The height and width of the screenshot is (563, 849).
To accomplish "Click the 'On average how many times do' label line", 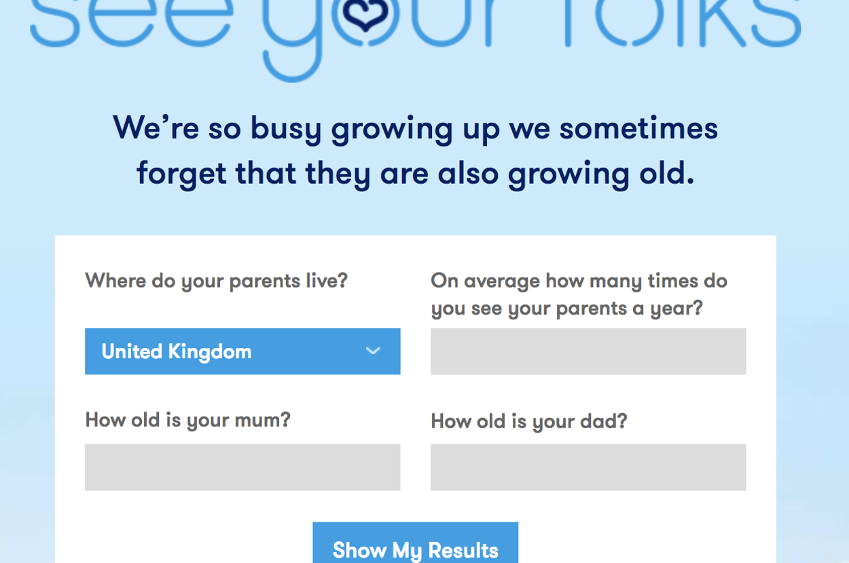I will [x=579, y=281].
